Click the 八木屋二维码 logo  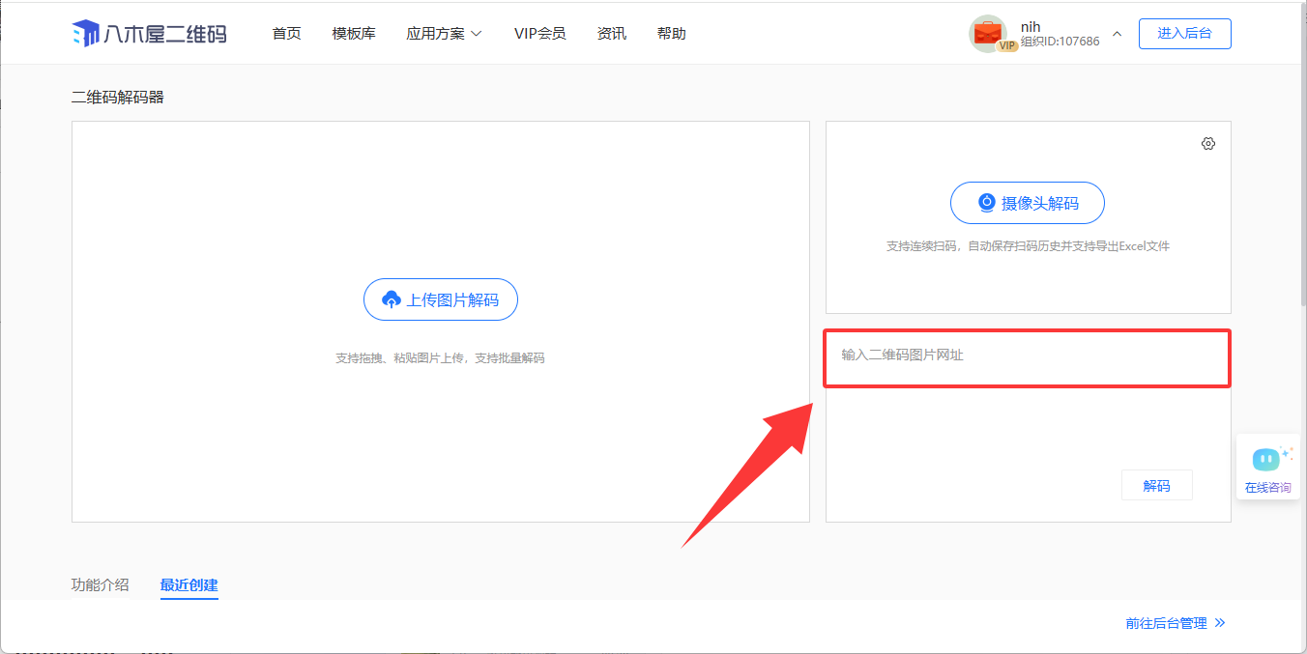149,34
